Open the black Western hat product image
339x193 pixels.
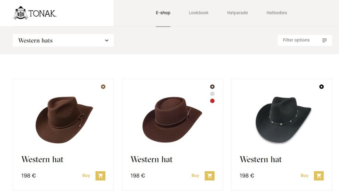coord(283,120)
